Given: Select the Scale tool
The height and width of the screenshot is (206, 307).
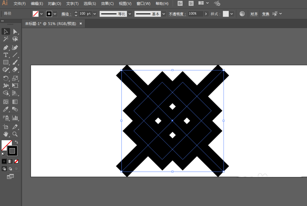Looking at the screenshot, I should [15, 78].
